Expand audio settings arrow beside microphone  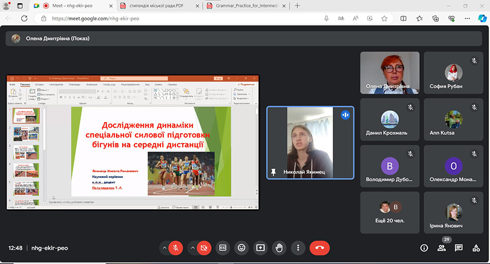pyautogui.click(x=163, y=248)
